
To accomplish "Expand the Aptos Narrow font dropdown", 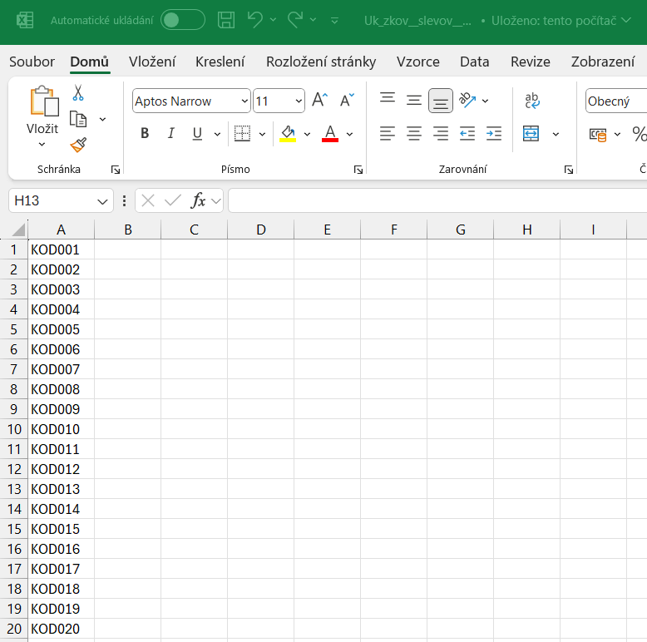I will tap(244, 101).
